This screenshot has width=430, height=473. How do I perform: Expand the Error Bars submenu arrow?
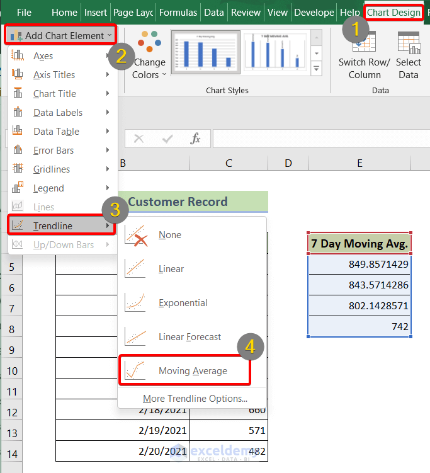tap(108, 150)
